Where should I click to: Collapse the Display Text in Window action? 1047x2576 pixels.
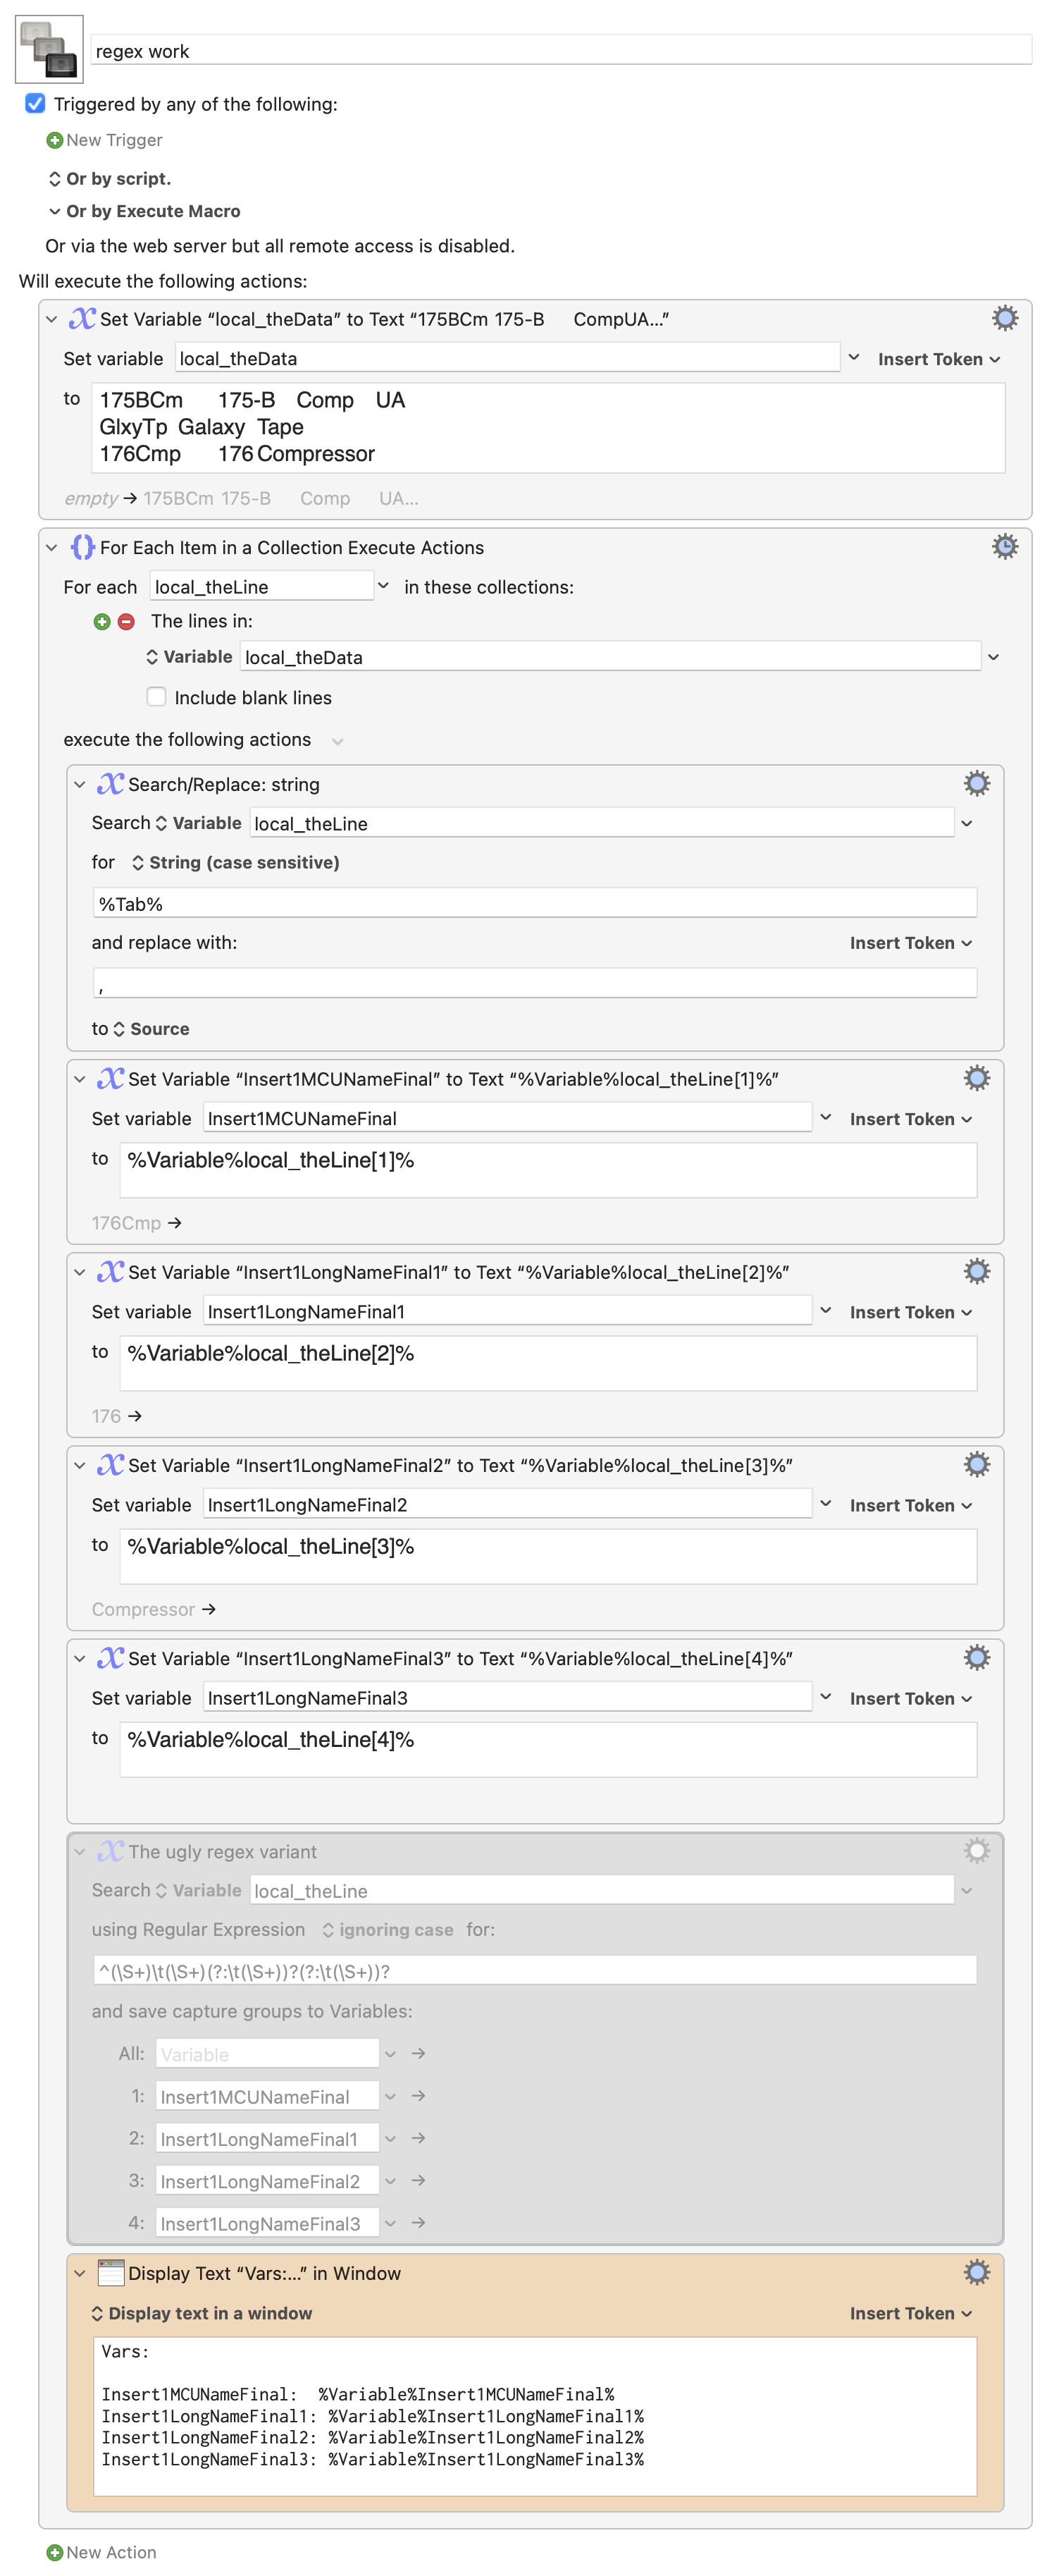click(x=80, y=2272)
